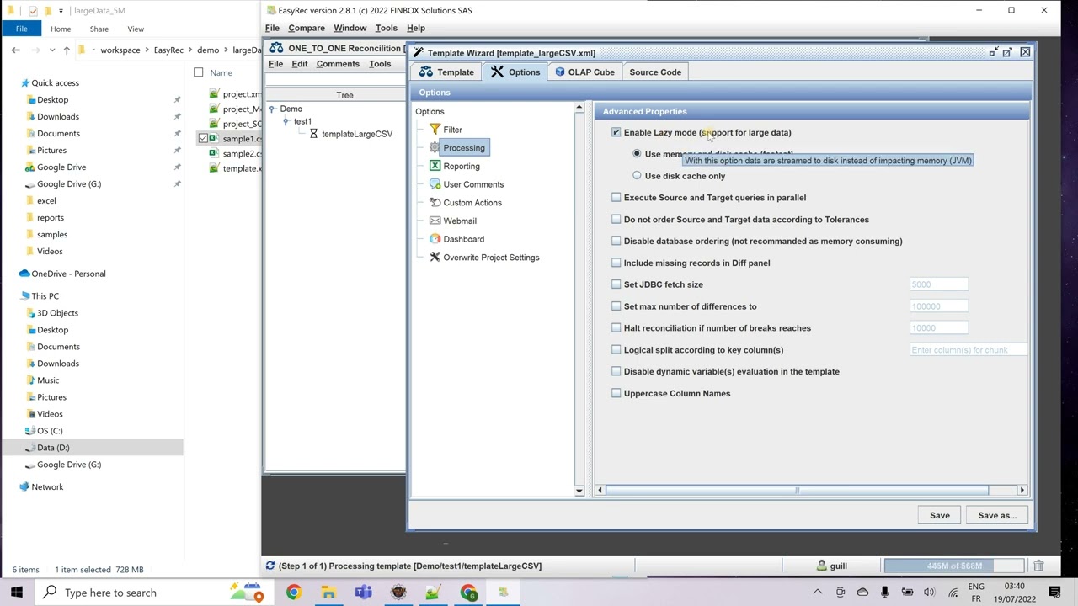Click the refresh icon in the status bar
This screenshot has width=1078, height=606.
pyautogui.click(x=270, y=566)
